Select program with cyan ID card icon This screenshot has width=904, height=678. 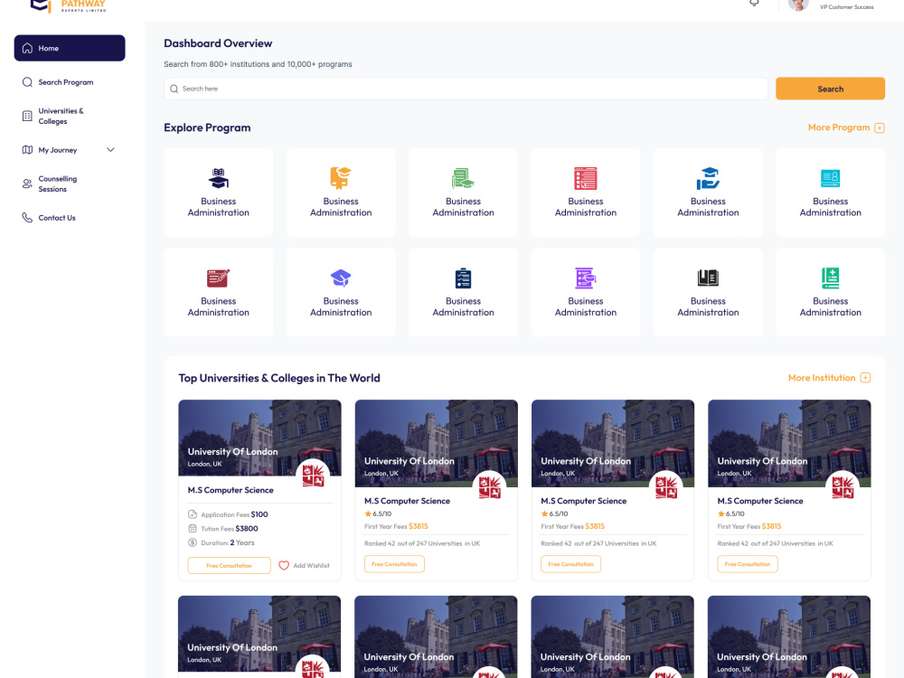click(x=830, y=193)
